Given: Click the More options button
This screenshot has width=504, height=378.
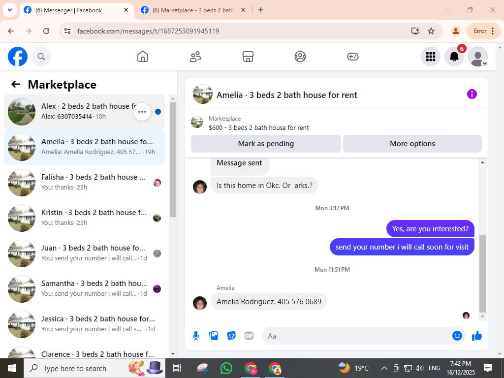Looking at the screenshot, I should click(412, 144).
